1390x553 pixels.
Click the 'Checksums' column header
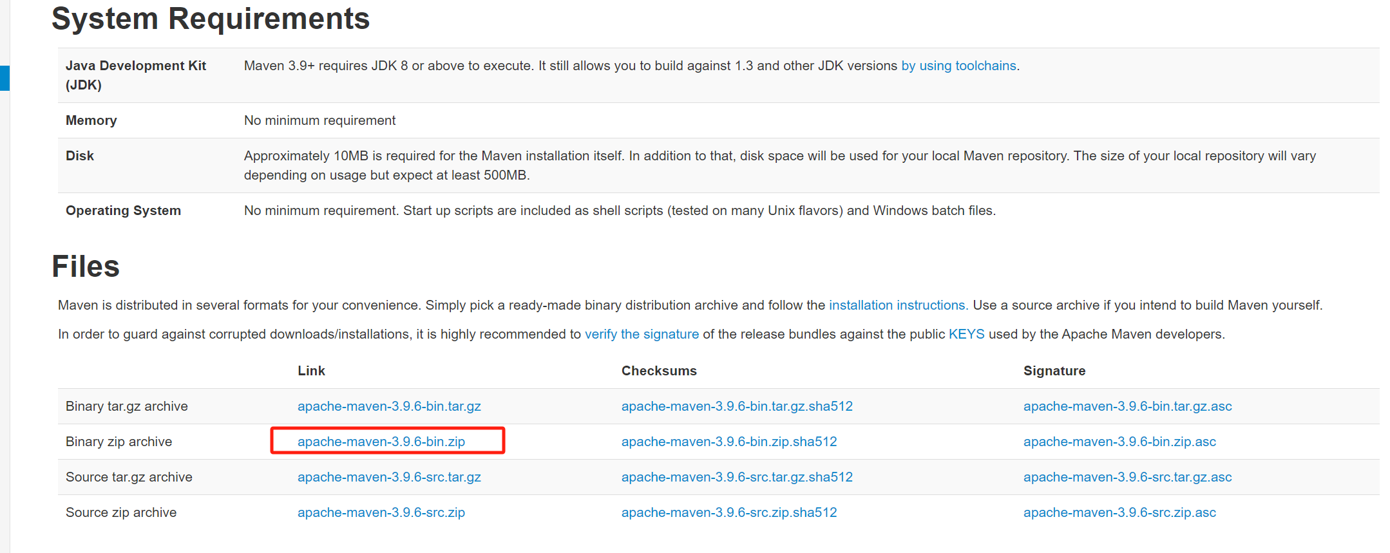(659, 371)
